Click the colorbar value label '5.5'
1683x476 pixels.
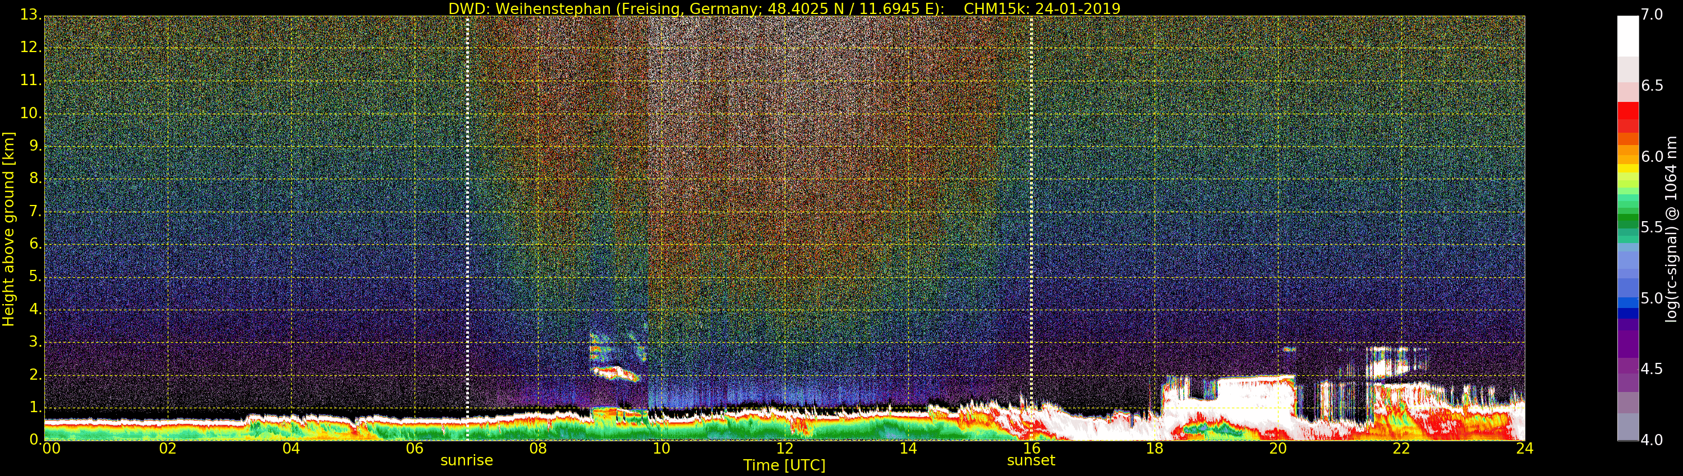click(x=1652, y=227)
